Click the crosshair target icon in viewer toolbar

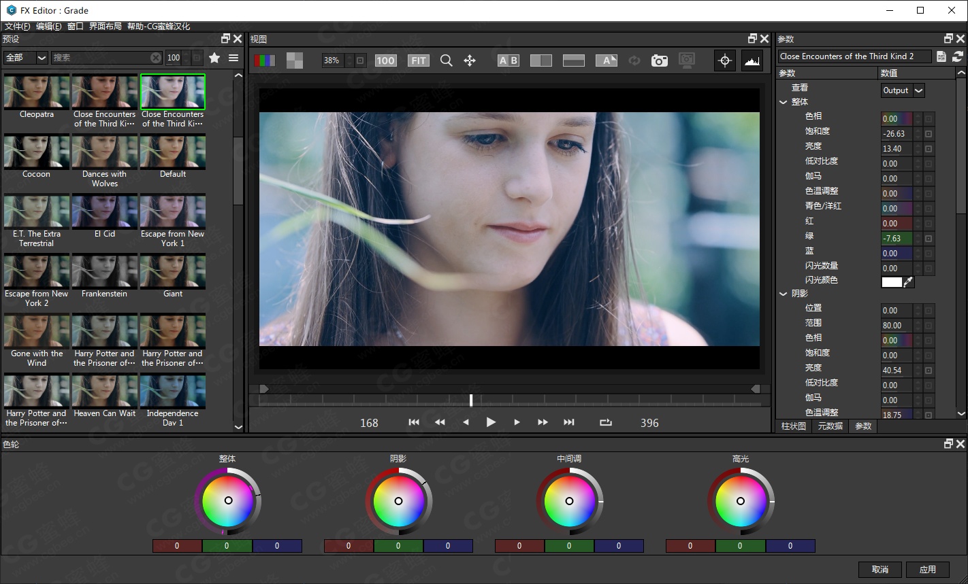click(725, 61)
